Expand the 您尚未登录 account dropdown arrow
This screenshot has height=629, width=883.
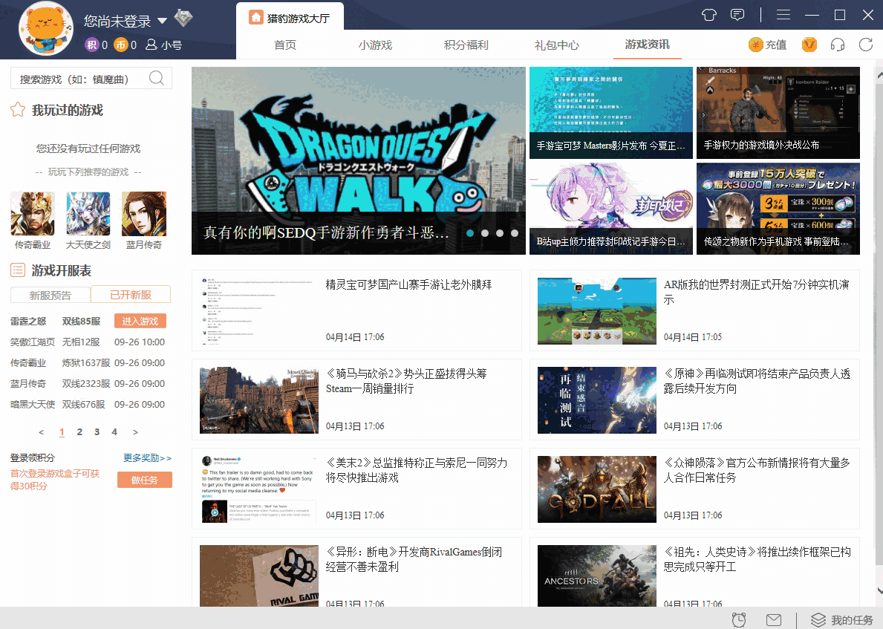pyautogui.click(x=162, y=22)
